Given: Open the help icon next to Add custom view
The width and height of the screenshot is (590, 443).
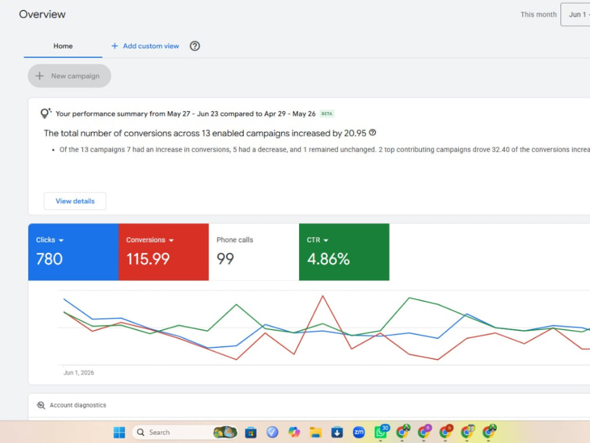Looking at the screenshot, I should (195, 46).
